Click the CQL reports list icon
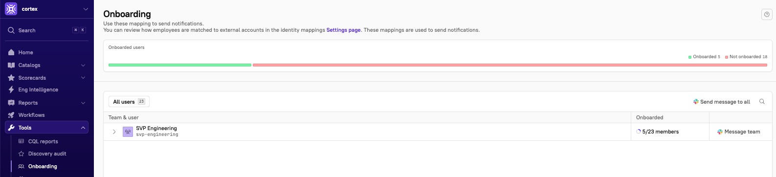This screenshot has height=177, width=776. coord(21,141)
